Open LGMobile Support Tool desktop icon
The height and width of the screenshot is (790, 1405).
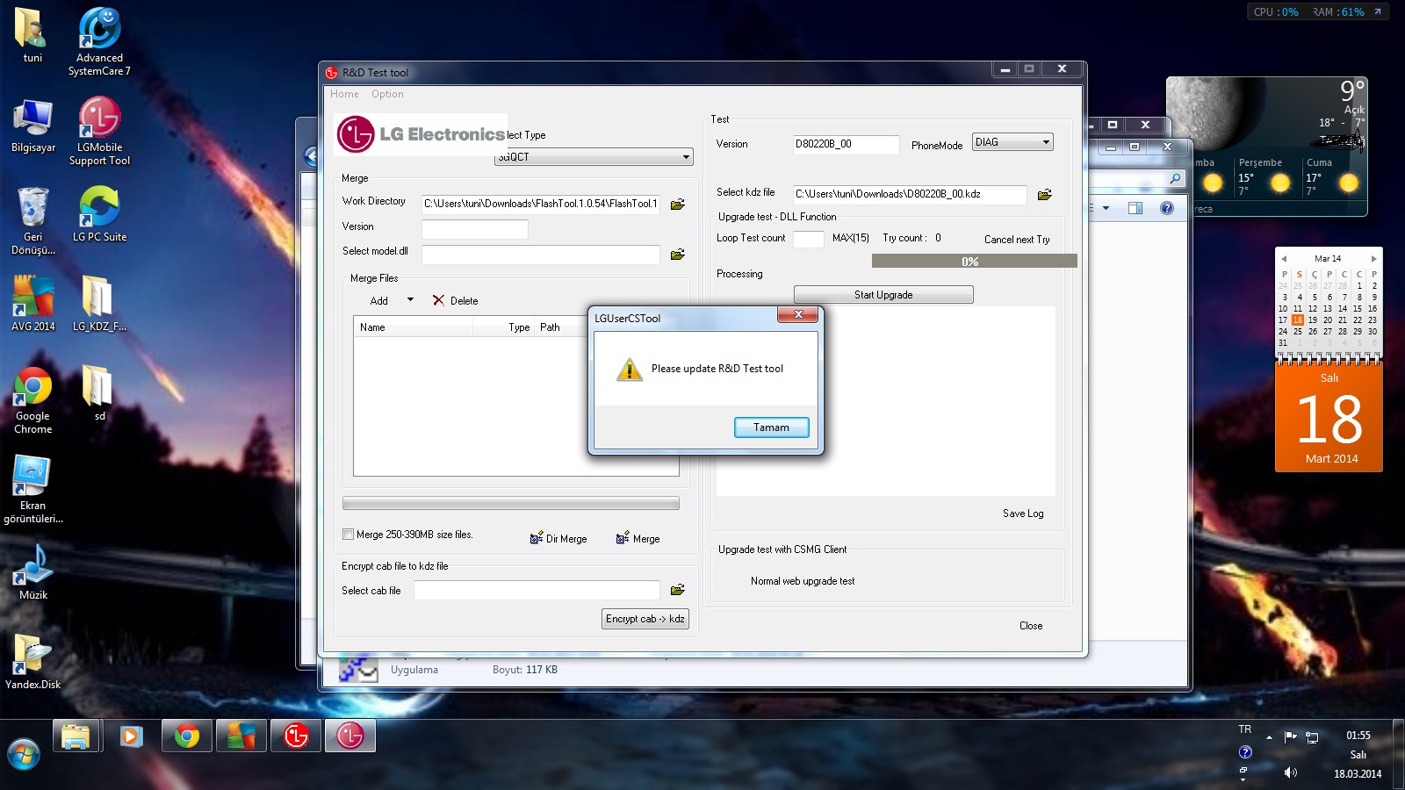pos(99,130)
